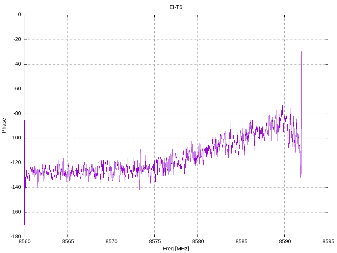Pick the 8580 x-axis tick label
This screenshot has height=253, width=337.
(x=197, y=241)
